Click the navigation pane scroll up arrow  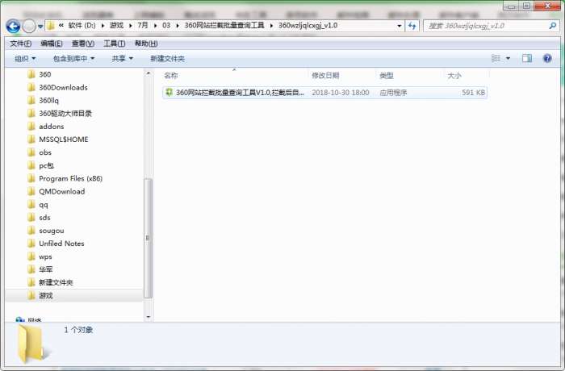click(148, 73)
